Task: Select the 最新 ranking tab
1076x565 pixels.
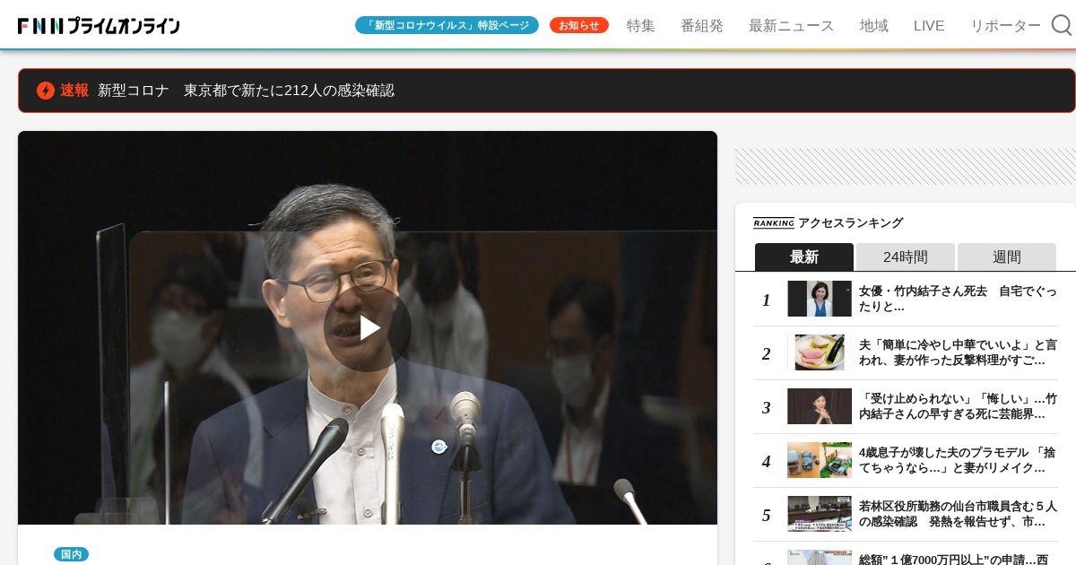Action: point(804,256)
